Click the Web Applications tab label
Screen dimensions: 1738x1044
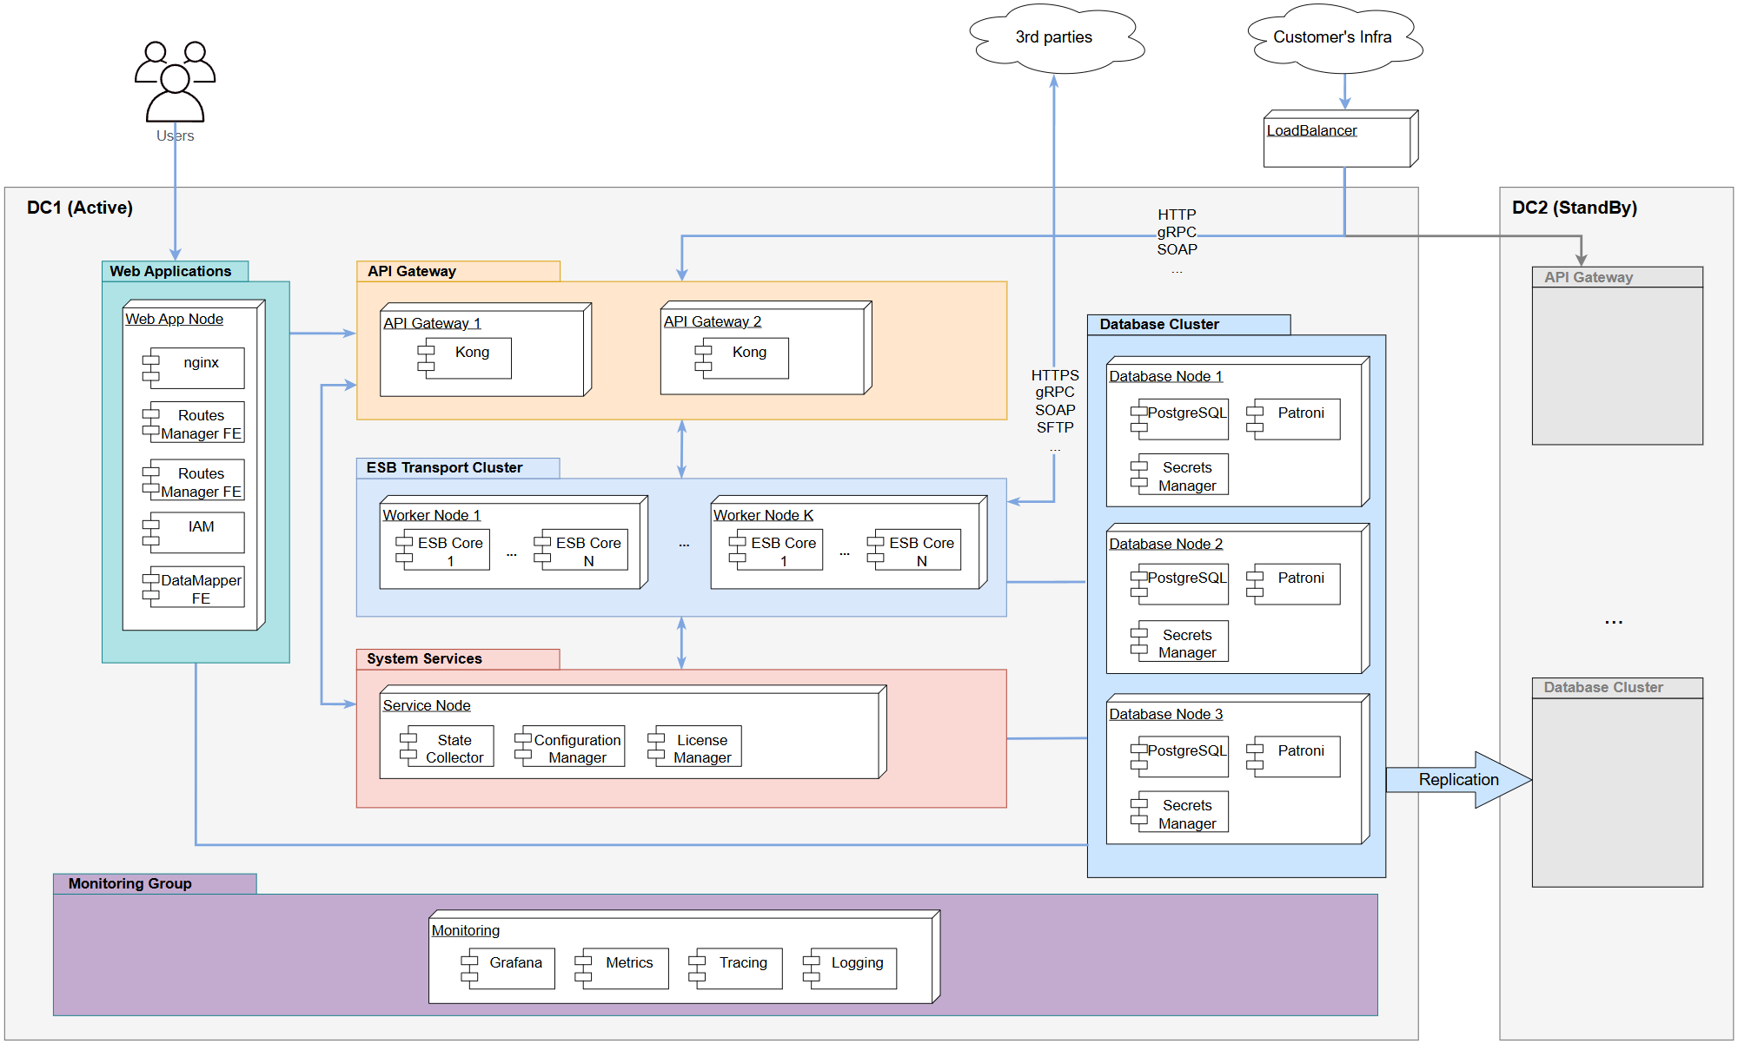171,271
